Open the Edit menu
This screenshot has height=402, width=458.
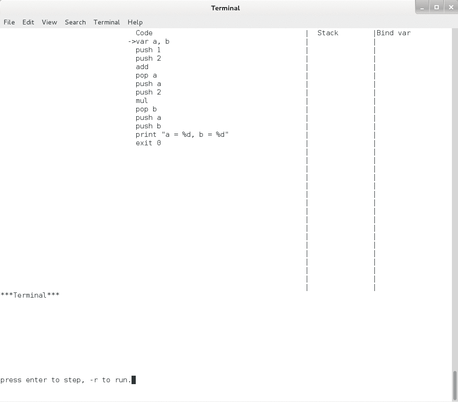tap(28, 22)
